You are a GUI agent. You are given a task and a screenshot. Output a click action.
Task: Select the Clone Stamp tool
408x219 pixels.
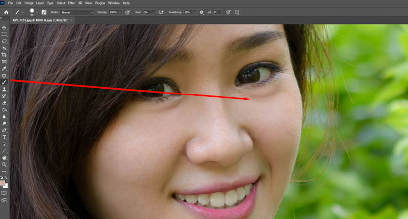click(4, 89)
